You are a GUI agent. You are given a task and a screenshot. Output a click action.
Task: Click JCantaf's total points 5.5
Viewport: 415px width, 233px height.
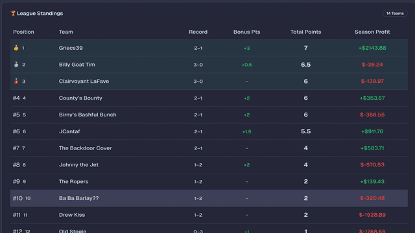[305, 131]
